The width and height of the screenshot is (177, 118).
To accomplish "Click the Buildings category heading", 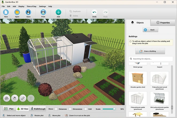I will tap(133, 36).
